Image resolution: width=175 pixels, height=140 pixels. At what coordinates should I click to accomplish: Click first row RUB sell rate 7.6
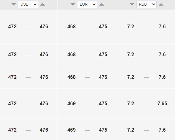coord(162,26)
